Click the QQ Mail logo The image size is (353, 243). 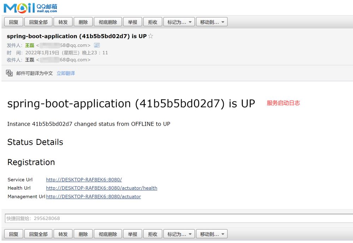click(30, 8)
